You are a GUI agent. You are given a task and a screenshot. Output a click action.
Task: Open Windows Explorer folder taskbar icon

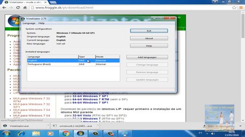coord(36,134)
